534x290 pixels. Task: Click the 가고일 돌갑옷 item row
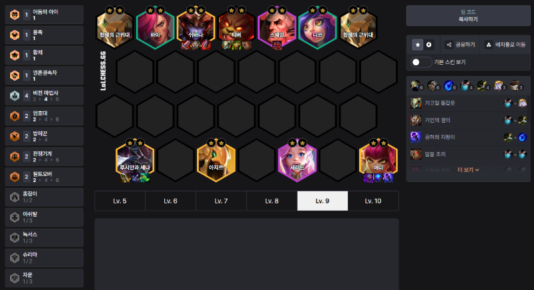pyautogui.click(x=469, y=103)
